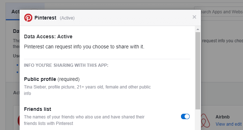Turn off Friends list sharing toggle
Viewport: 243px width, 130px height.
click(185, 116)
